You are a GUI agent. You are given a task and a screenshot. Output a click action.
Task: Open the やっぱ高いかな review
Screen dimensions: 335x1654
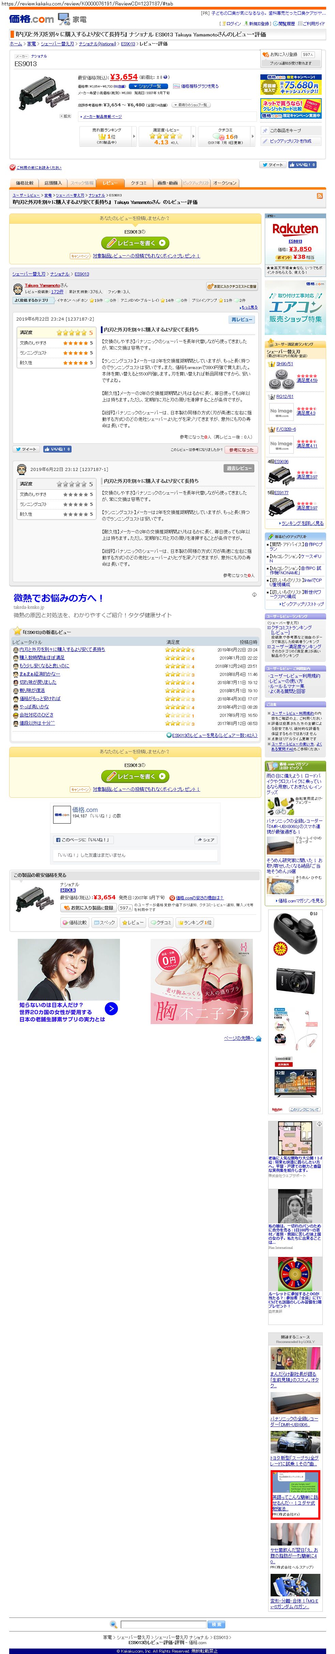click(33, 706)
